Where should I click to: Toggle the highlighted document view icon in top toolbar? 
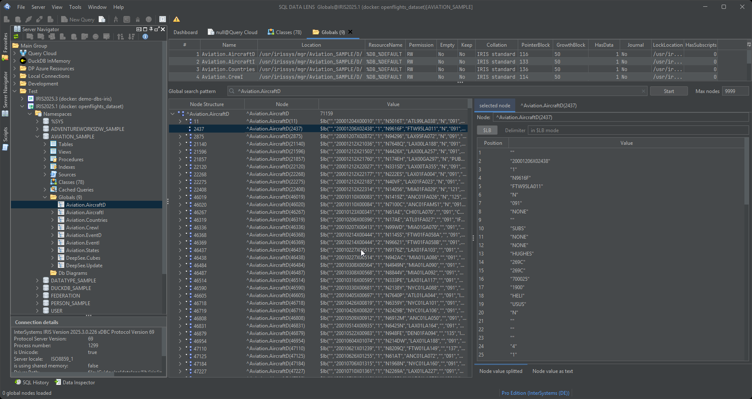tap(163, 19)
